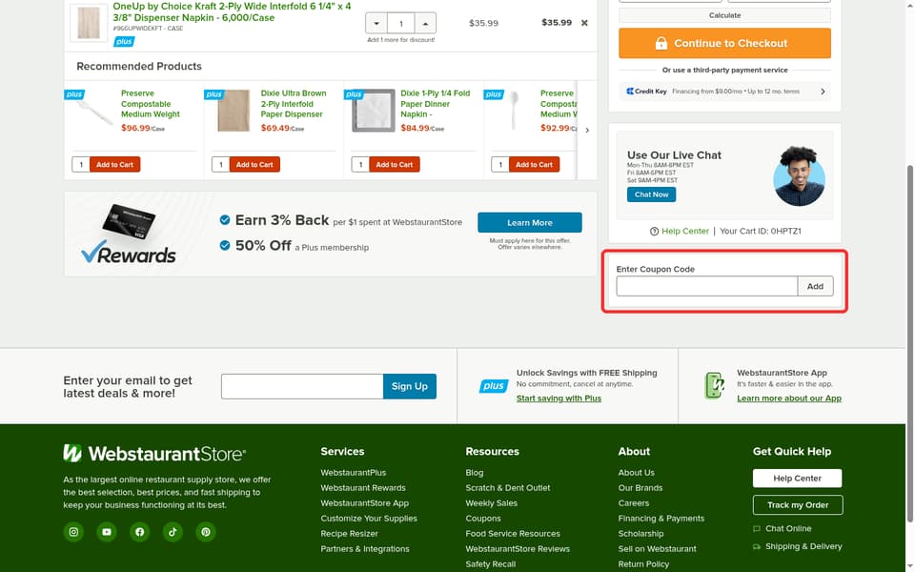Increase OneUp napkin quantity with up arrow
Viewport: 915px width, 572px height.
pos(425,23)
